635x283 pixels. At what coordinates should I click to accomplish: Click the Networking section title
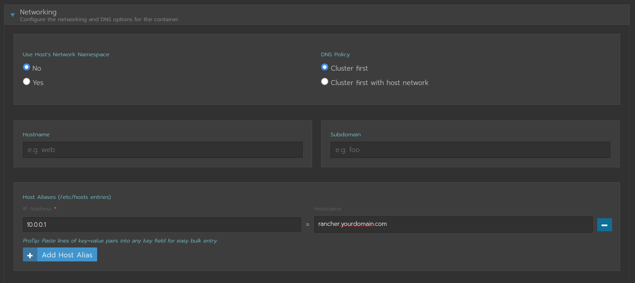point(38,12)
